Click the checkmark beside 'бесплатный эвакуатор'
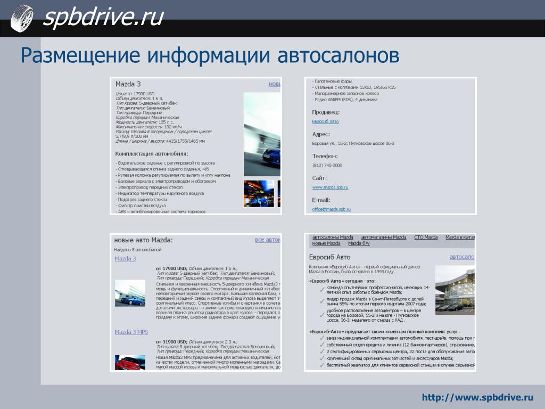The height and width of the screenshot is (409, 545). pyautogui.click(x=322, y=365)
